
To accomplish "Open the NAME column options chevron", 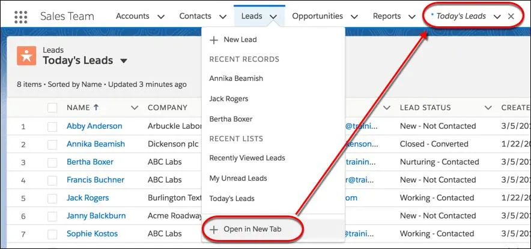I will [x=135, y=108].
